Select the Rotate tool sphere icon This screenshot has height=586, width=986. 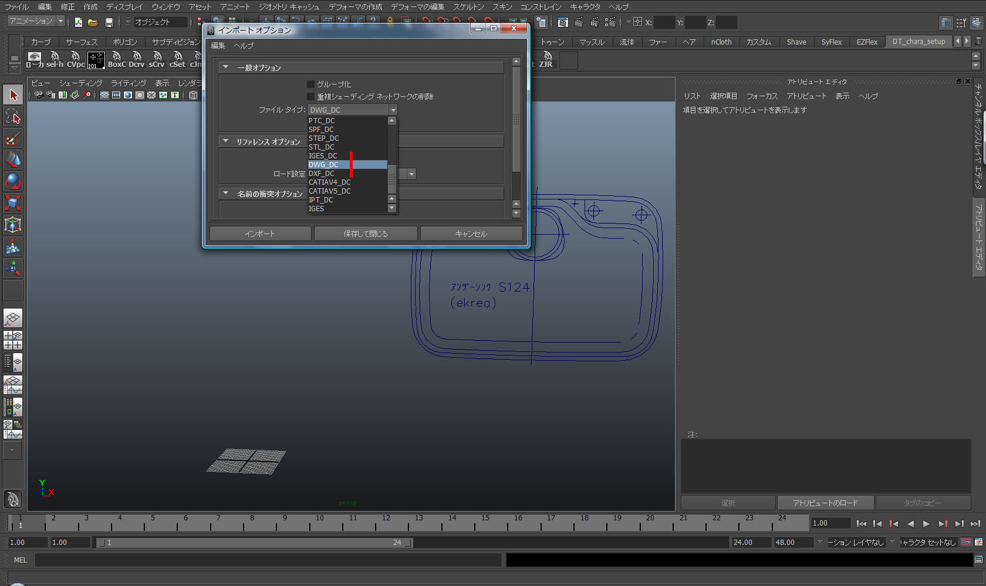(x=13, y=181)
